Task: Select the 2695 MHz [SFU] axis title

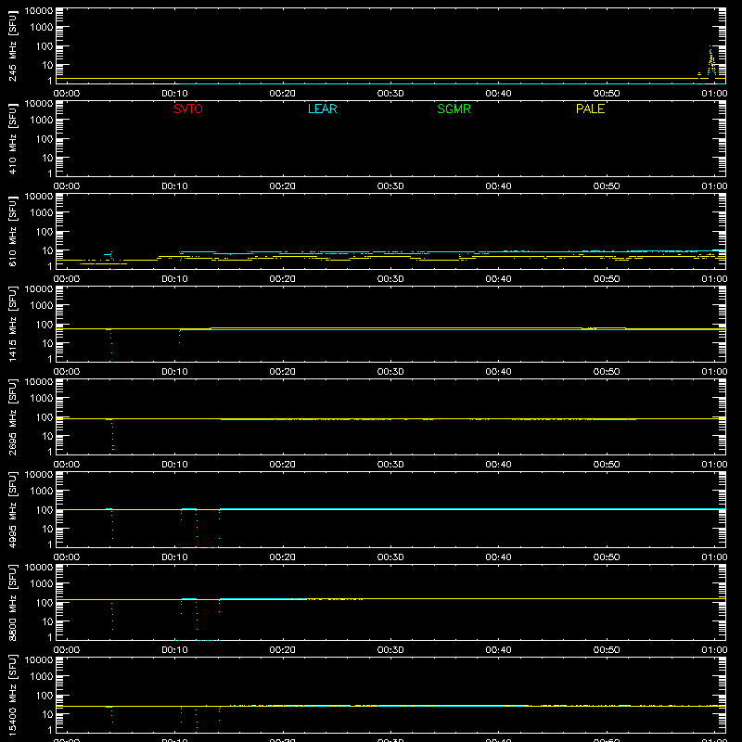Action: click(13, 416)
